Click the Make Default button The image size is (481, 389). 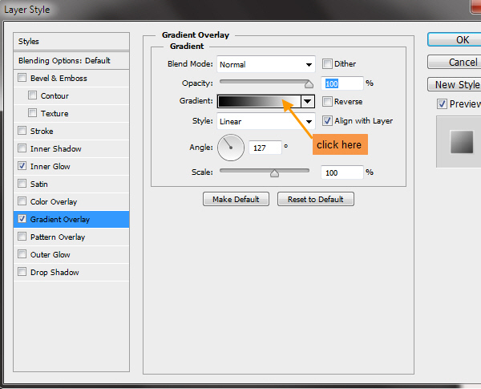(236, 199)
